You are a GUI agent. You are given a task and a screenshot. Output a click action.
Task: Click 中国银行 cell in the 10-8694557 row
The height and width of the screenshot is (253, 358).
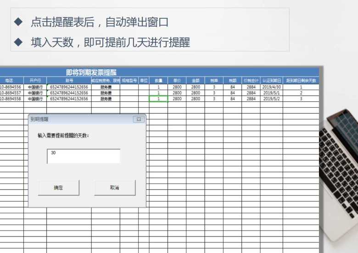(35, 93)
